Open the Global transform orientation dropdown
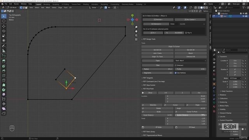This screenshot has width=249, height=140. pyautogui.click(x=94, y=7)
